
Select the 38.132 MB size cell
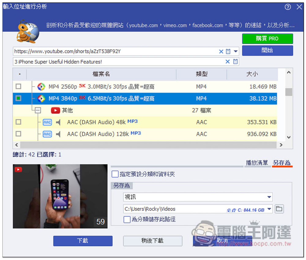click(263, 99)
